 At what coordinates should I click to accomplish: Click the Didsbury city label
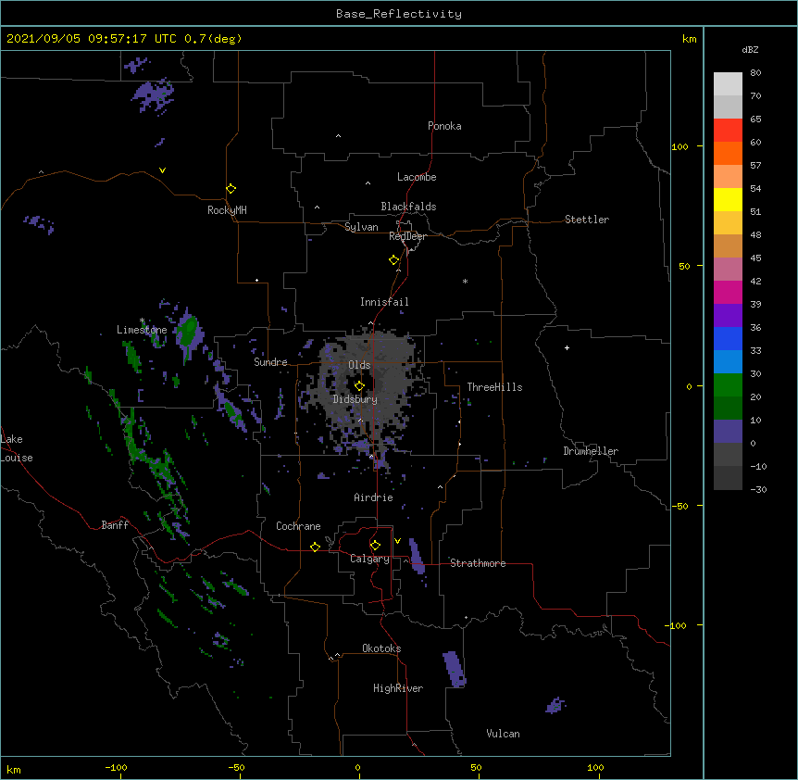pos(355,399)
